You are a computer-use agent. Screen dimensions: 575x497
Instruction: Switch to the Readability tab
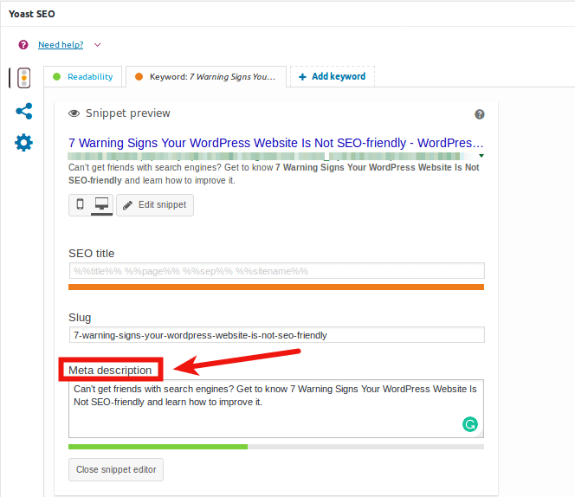pyautogui.click(x=83, y=77)
